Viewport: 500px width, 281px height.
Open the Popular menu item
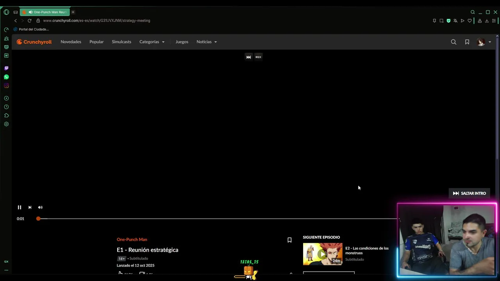click(96, 42)
